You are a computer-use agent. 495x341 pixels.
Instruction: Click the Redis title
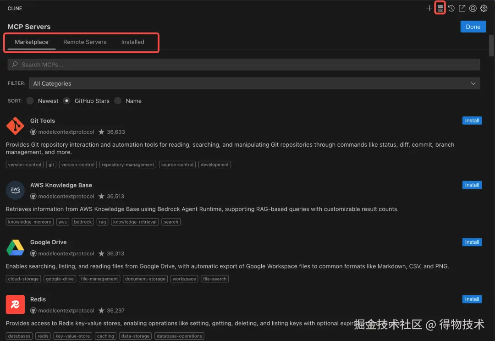tap(38, 299)
